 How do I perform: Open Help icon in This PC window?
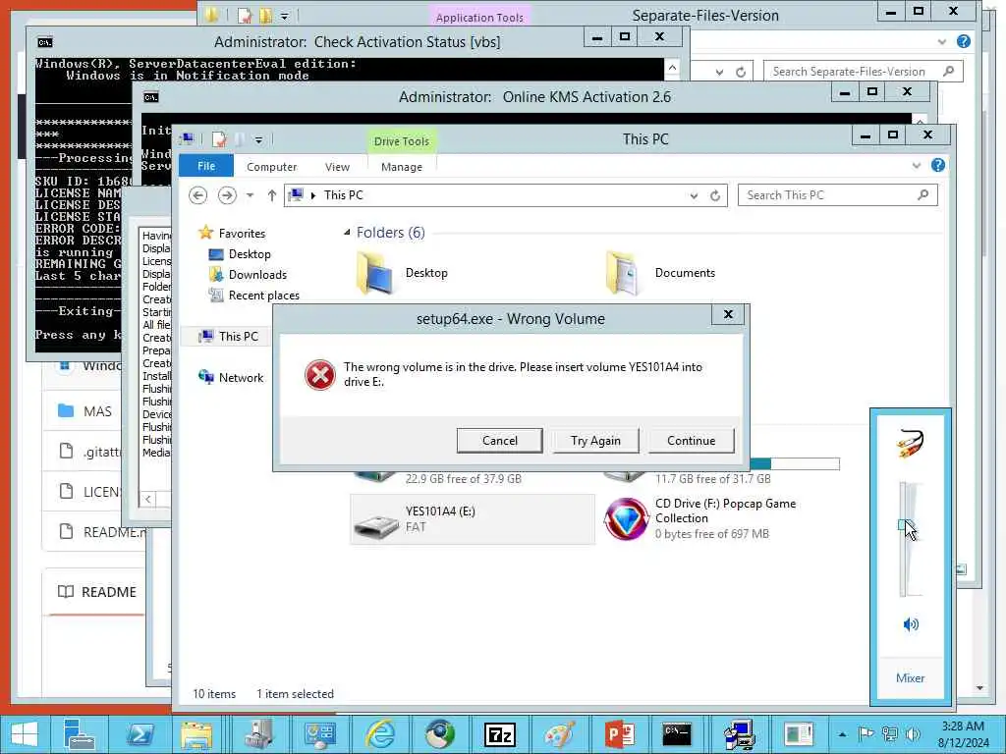click(938, 165)
